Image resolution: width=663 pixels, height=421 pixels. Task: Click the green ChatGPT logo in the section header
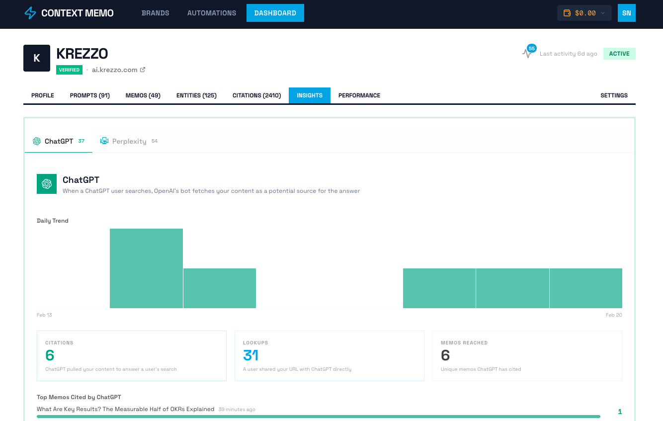click(x=46, y=184)
